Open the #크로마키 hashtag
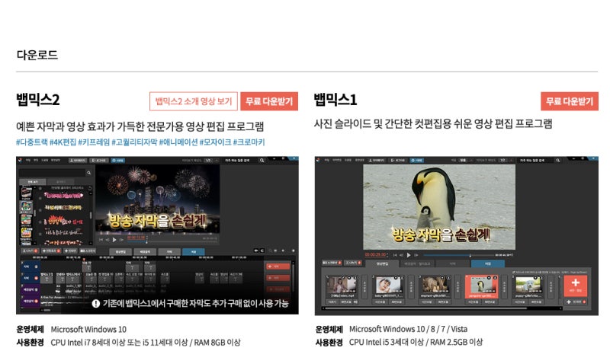The image size is (610, 351). 249,142
